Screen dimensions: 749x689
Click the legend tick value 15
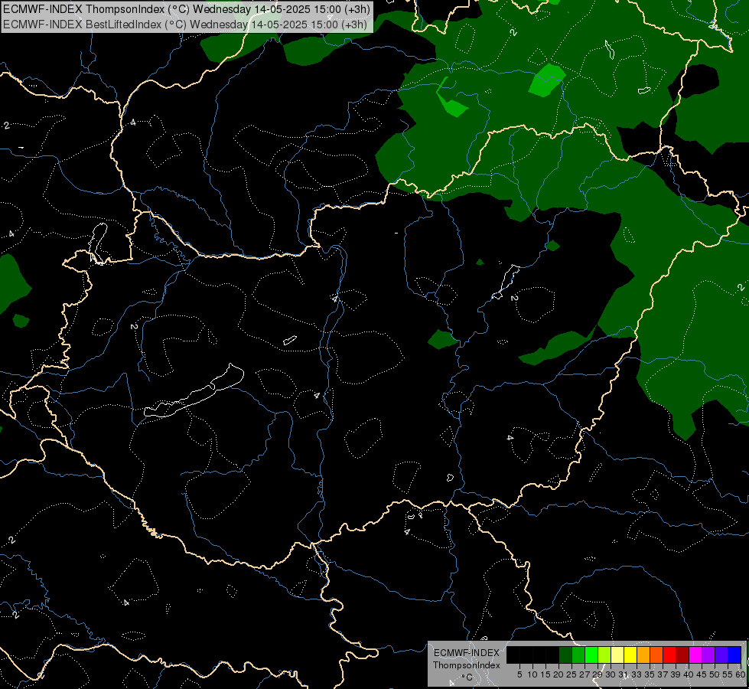pos(545,674)
